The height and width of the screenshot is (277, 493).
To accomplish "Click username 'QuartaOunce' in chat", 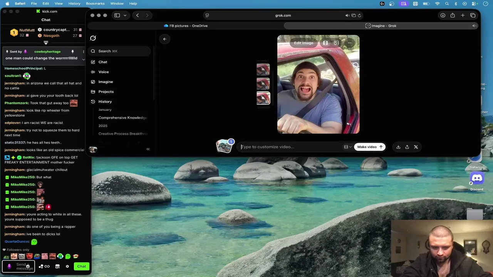I will pyautogui.click(x=17, y=242).
